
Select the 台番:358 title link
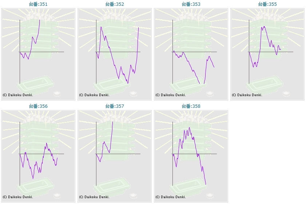[x=191, y=106]
